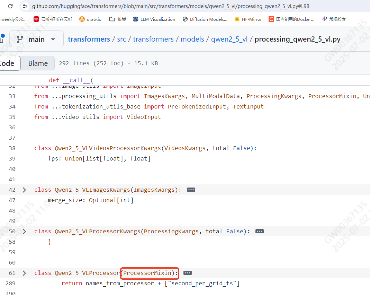Reload the page with the refresh icon

pos(10,6)
